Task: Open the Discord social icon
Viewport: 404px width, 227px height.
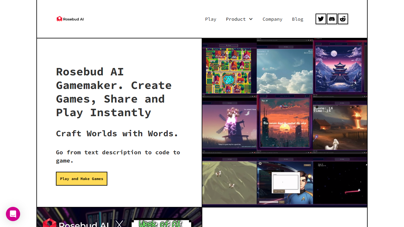Action: coord(332,19)
